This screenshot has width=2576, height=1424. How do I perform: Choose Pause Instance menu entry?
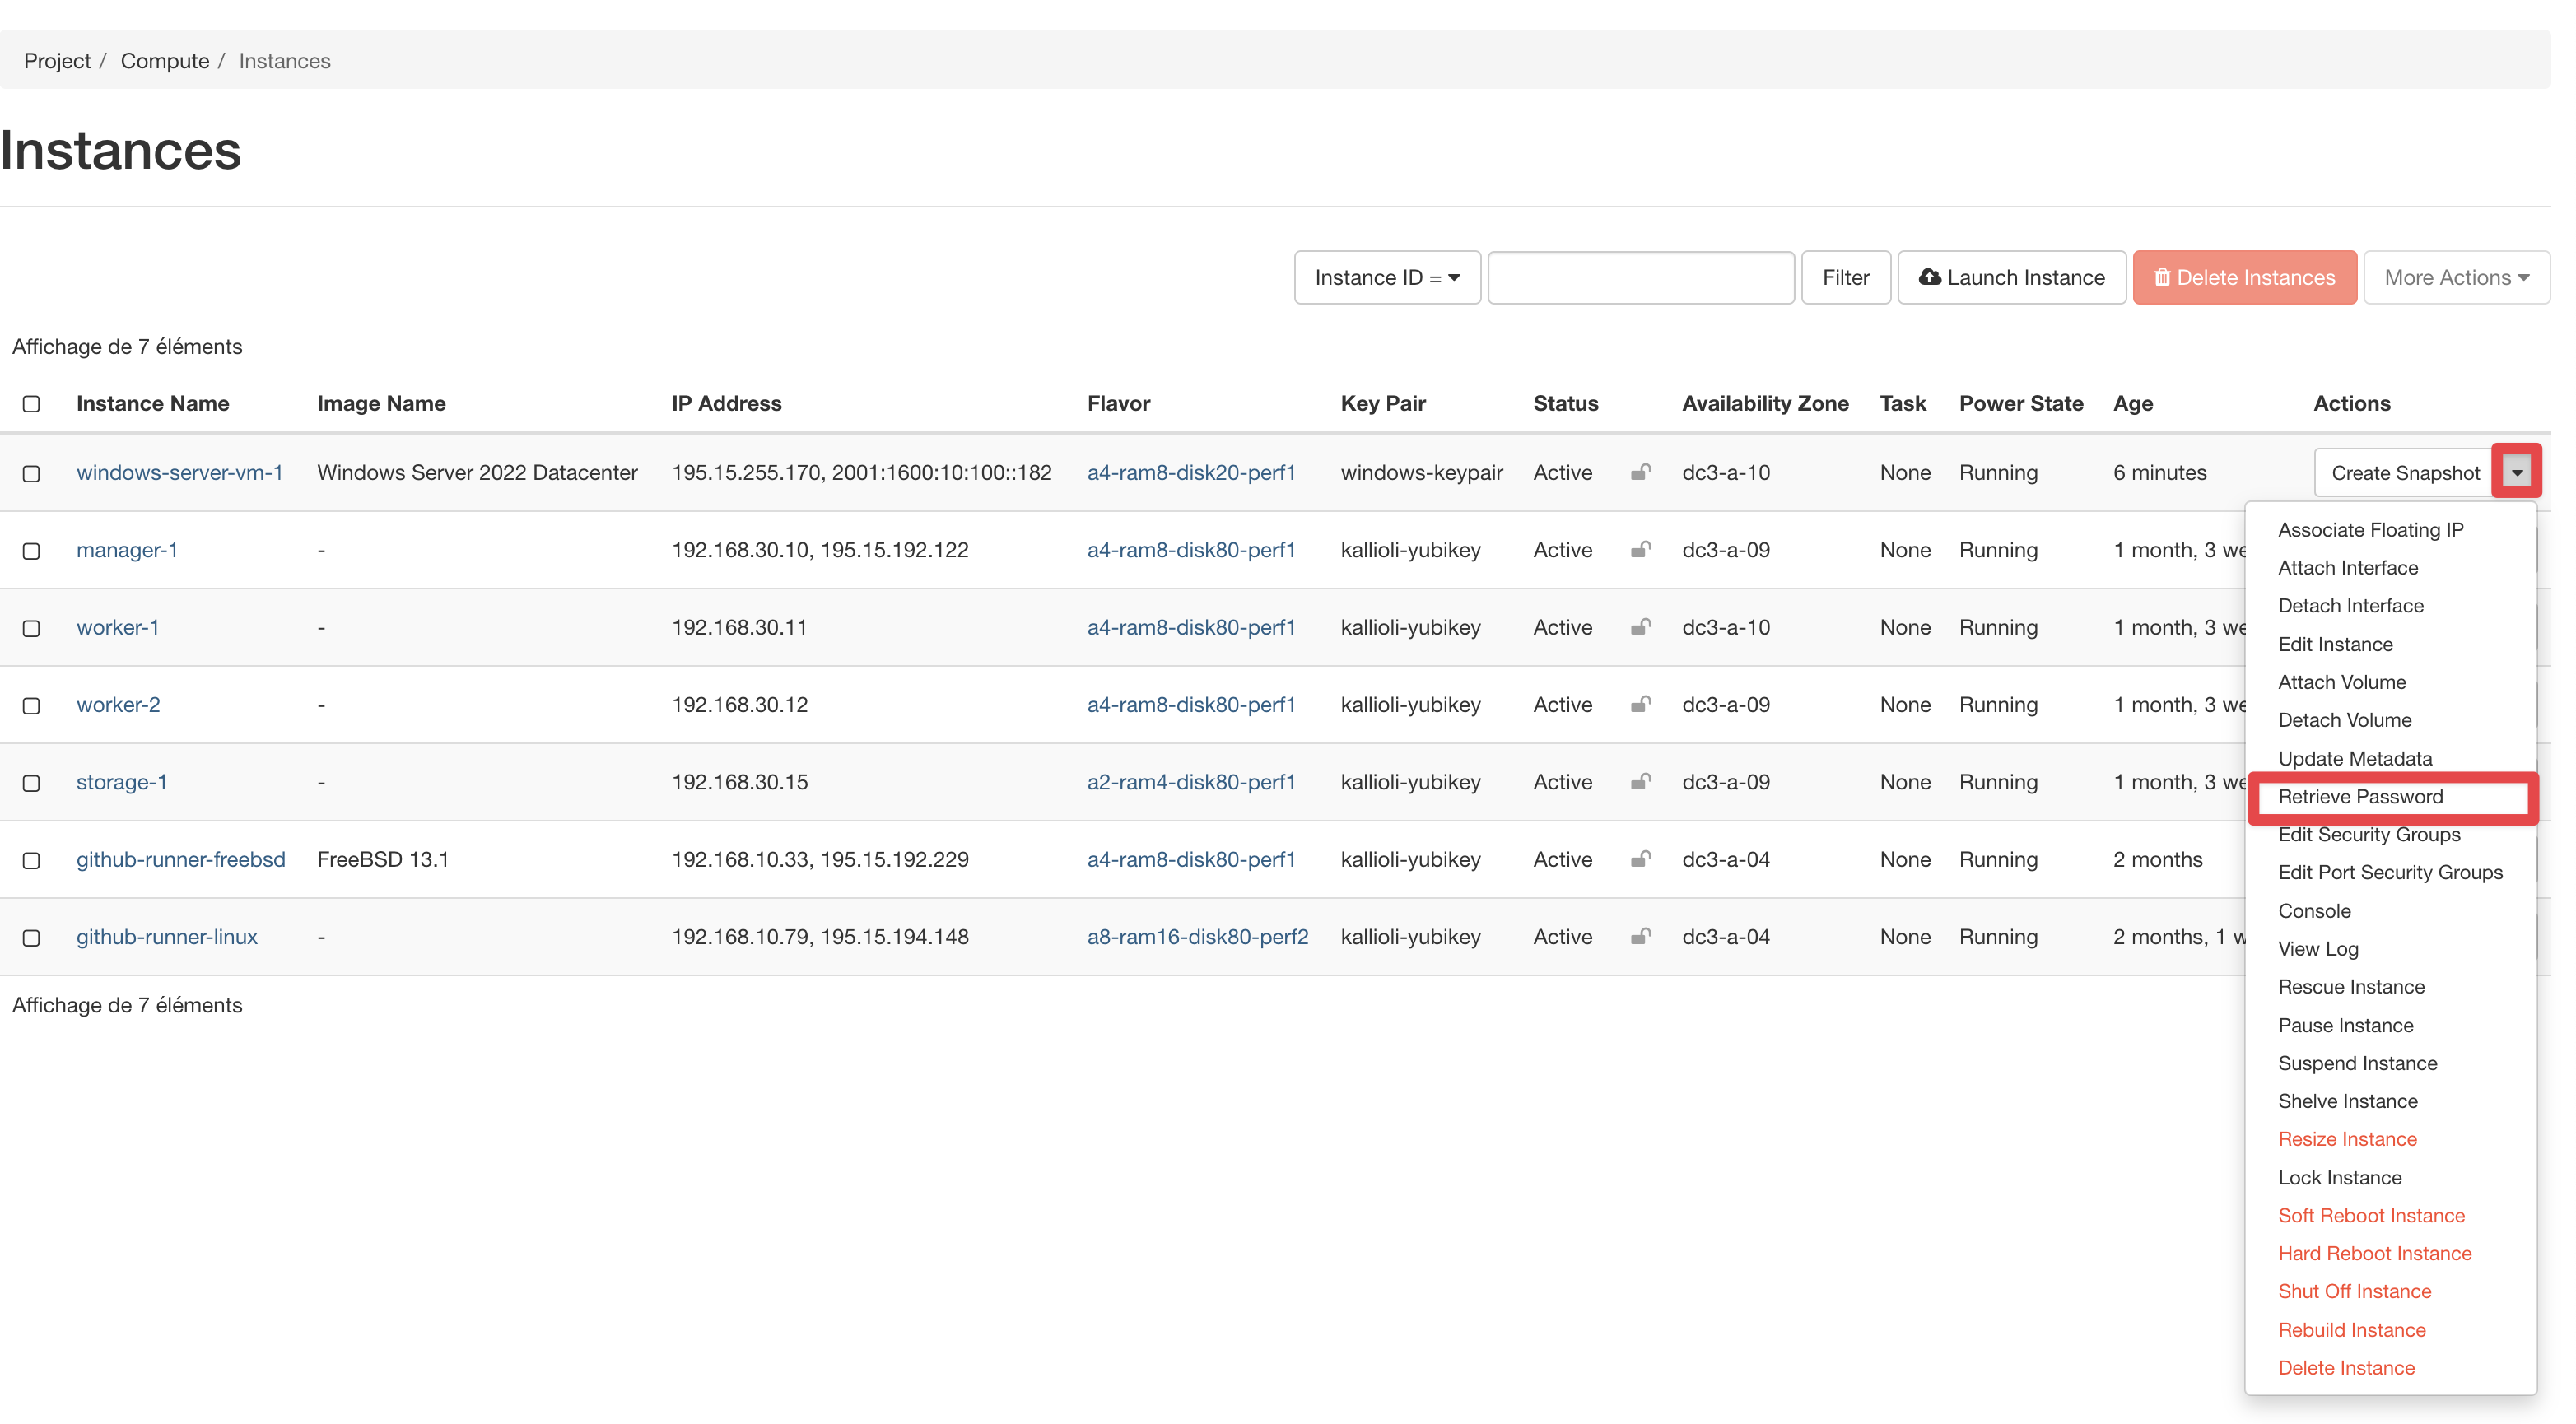pyautogui.click(x=2345, y=1025)
